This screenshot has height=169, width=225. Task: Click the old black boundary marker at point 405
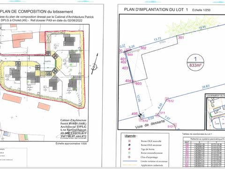140,115
